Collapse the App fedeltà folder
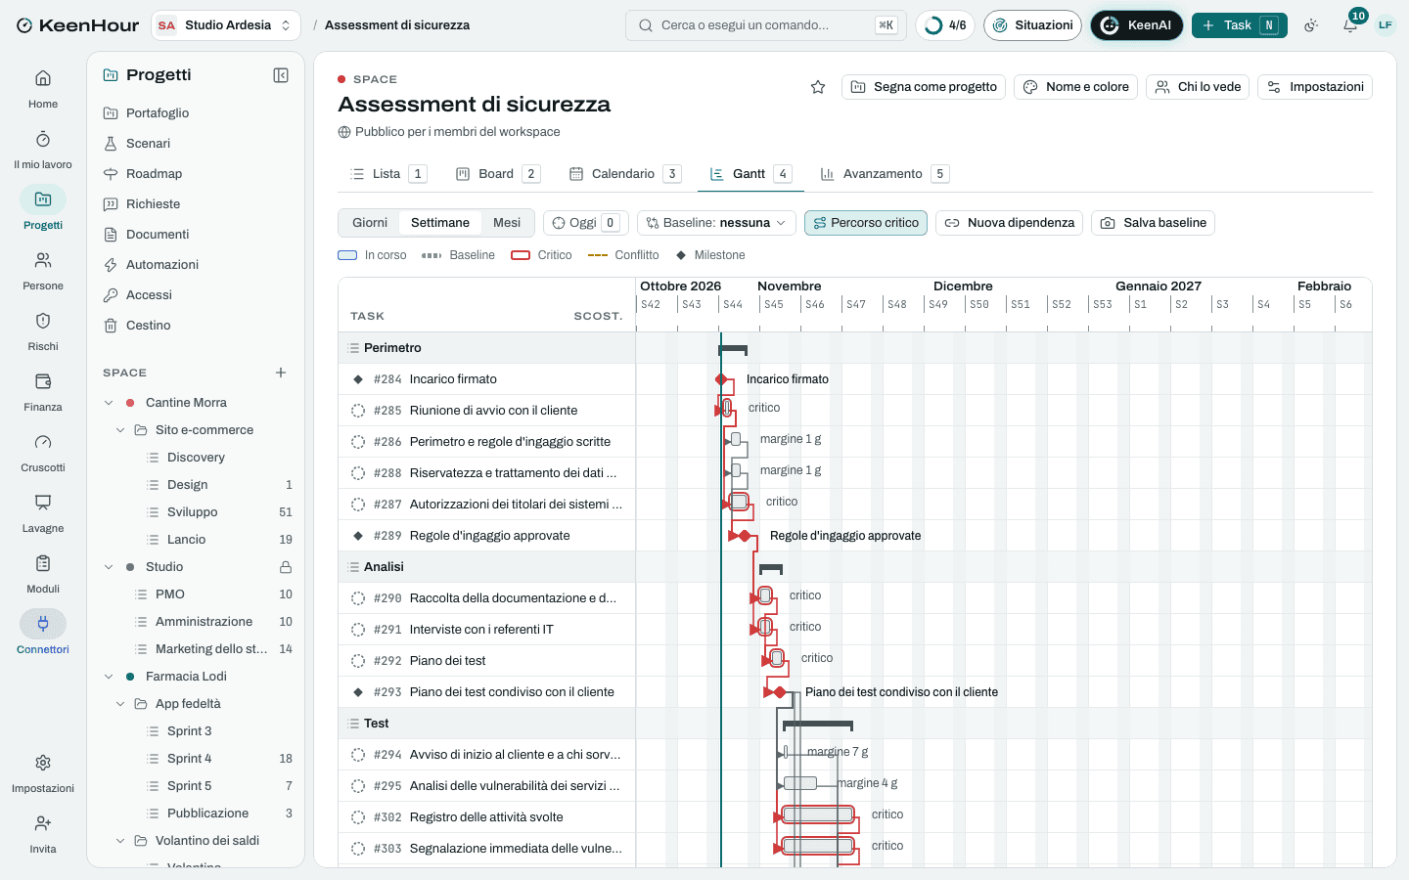This screenshot has height=880, width=1409. (120, 704)
